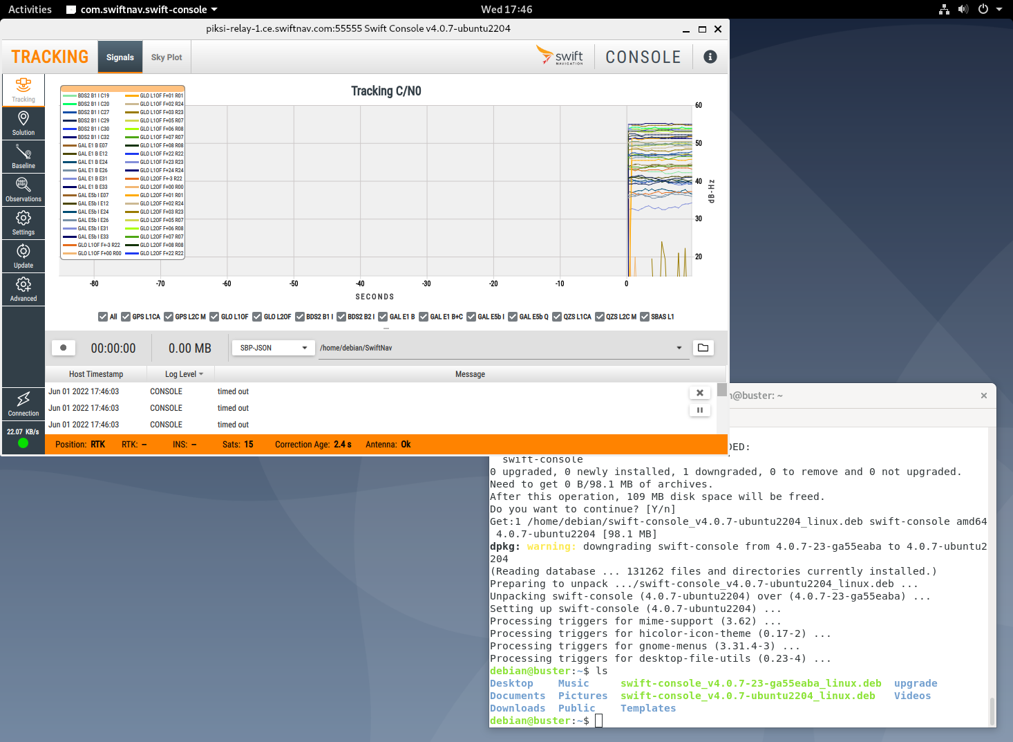Click the Antenna: Ok status entry
This screenshot has width=1013, height=742.
[388, 444]
